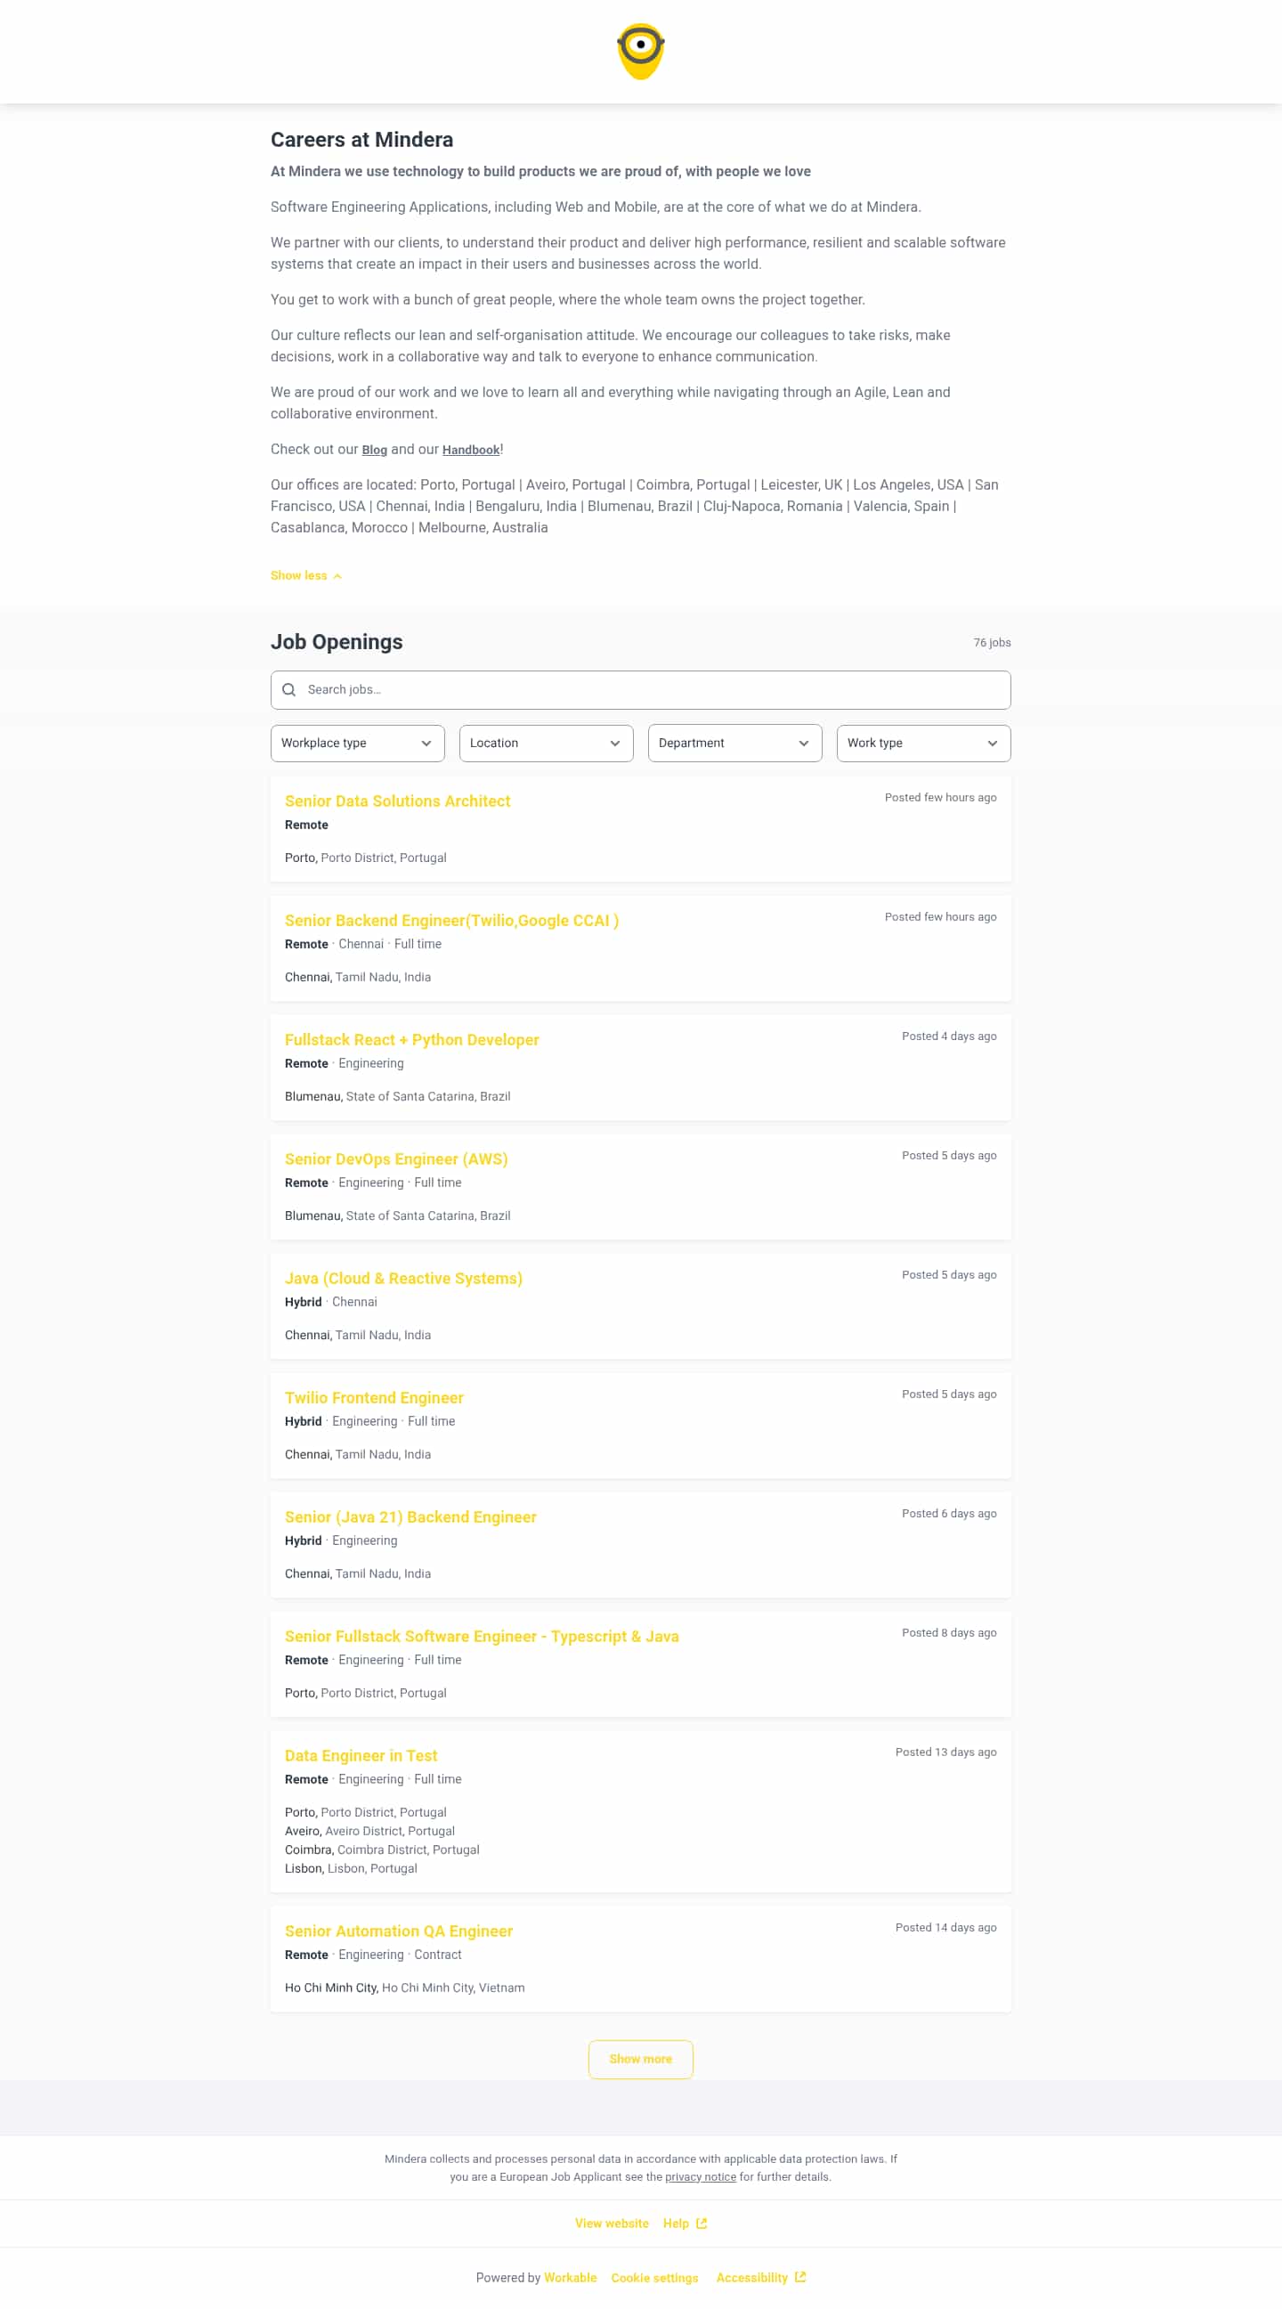The width and height of the screenshot is (1282, 2309).
Task: Click the Accessibility external link icon
Action: (x=800, y=2277)
